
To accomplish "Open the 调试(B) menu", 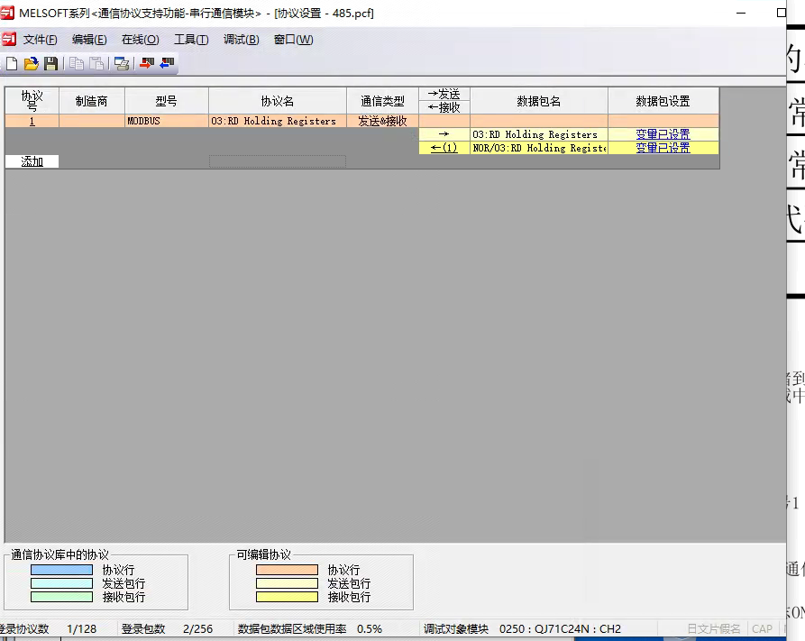I will pos(241,40).
